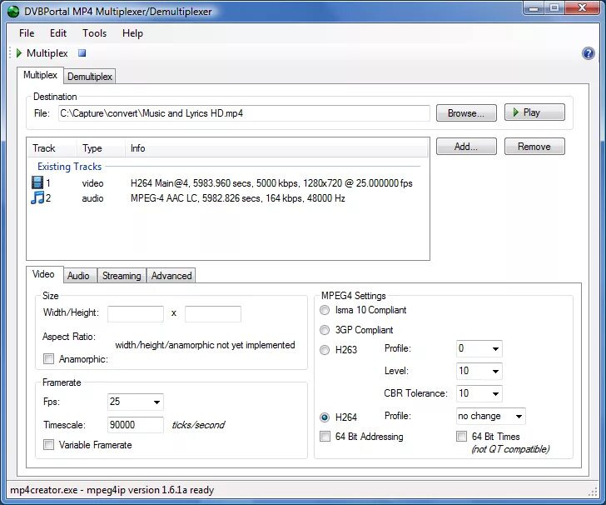Screen dimensions: 606x505
Task: Open the CBR Tolerance dropdown
Action: [479, 393]
